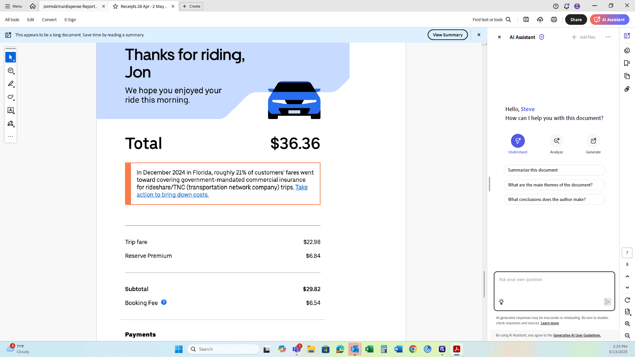
Task: Open the Edit menu
Action: click(x=31, y=20)
